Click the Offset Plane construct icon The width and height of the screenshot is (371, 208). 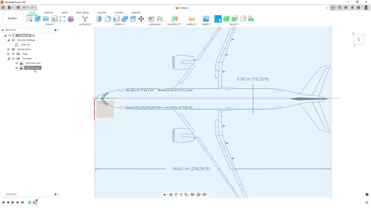pyautogui.click(x=174, y=19)
